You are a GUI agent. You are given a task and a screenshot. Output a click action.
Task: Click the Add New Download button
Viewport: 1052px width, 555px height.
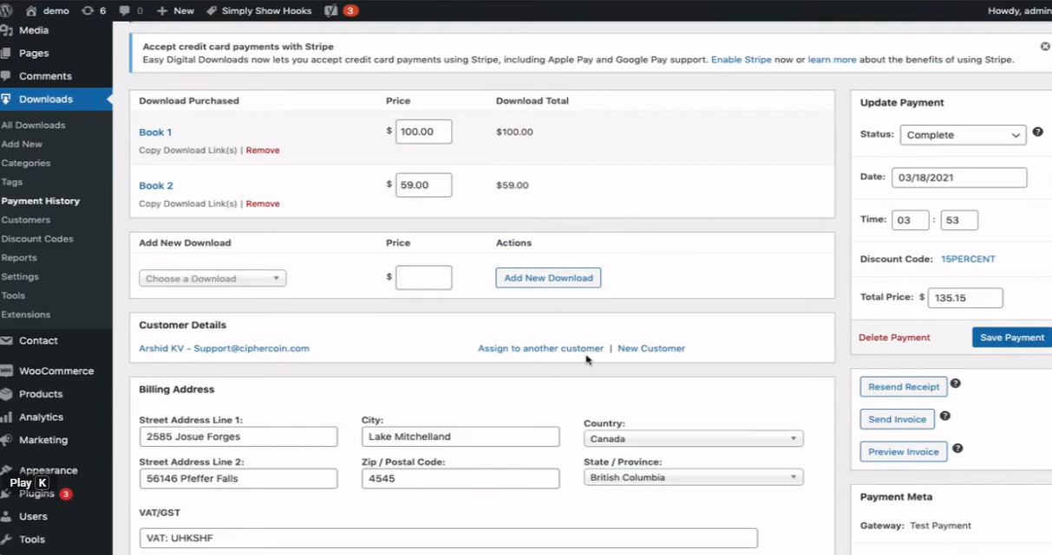tap(548, 278)
